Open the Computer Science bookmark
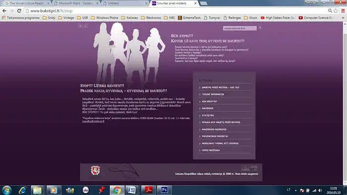Image resolution: width=347 pixels, height=195 pixels. [x=316, y=18]
